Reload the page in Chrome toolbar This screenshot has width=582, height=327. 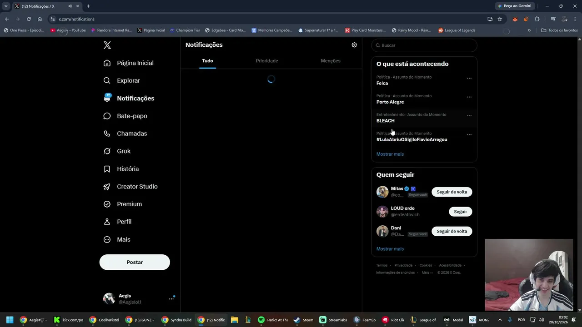coord(29,19)
